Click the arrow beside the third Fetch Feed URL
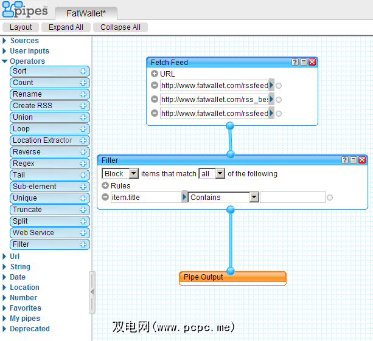 pyautogui.click(x=271, y=113)
